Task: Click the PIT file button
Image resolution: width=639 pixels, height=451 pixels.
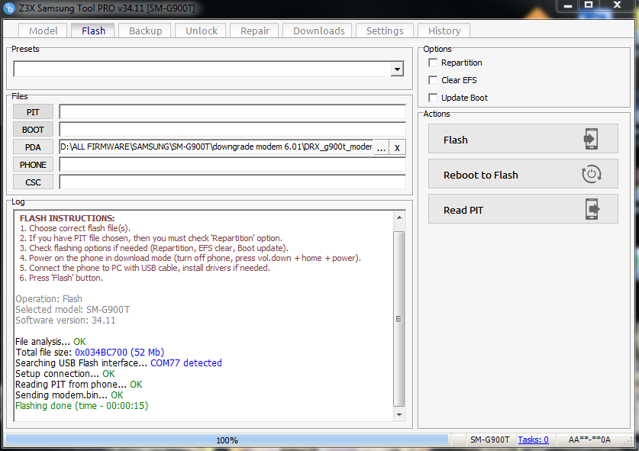Action: coord(33,112)
